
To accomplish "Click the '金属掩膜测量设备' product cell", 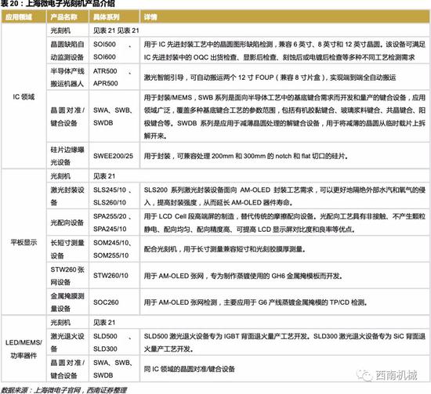I will 67,302.
